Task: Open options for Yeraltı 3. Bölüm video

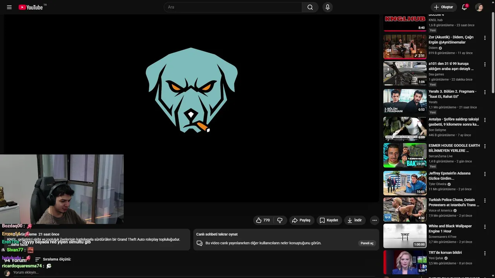Action: 485,92
